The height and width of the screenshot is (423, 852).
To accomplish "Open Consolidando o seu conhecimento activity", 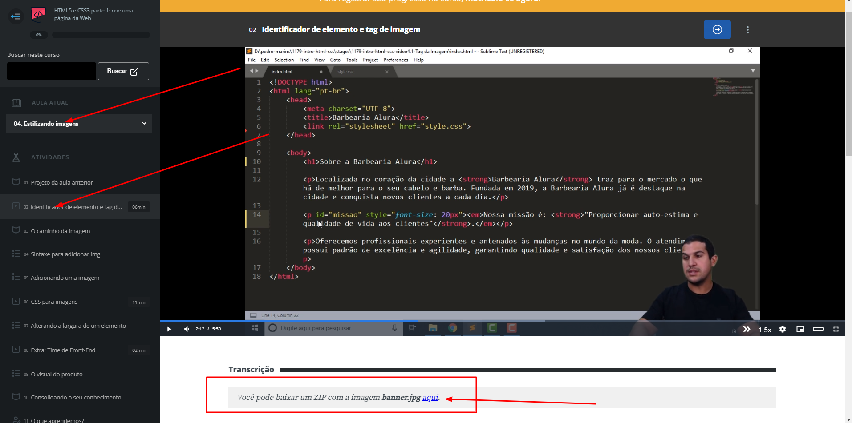I will point(76,397).
